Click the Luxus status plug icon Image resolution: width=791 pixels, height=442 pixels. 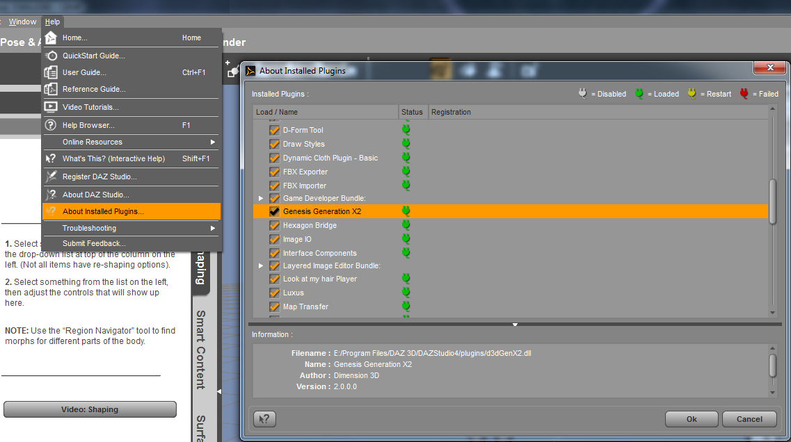[406, 293]
